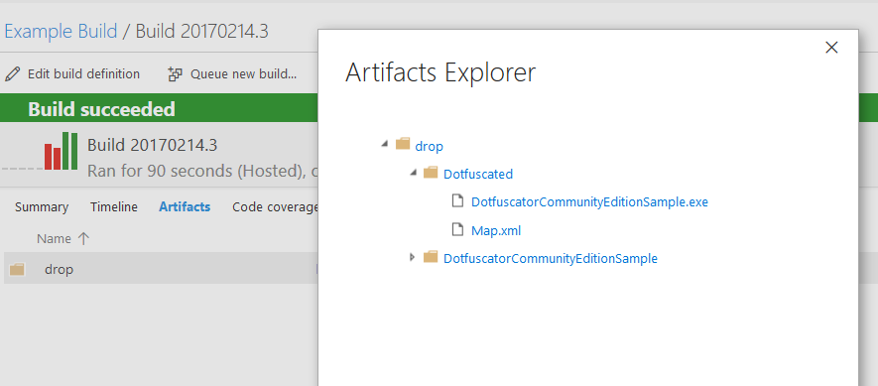Open the Code coverage tab
The width and height of the screenshot is (878, 386).
pos(276,206)
